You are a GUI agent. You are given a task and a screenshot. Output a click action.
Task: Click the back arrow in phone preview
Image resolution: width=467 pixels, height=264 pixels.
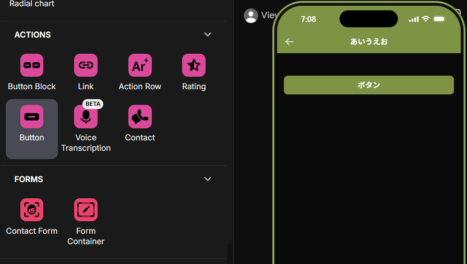tap(290, 42)
